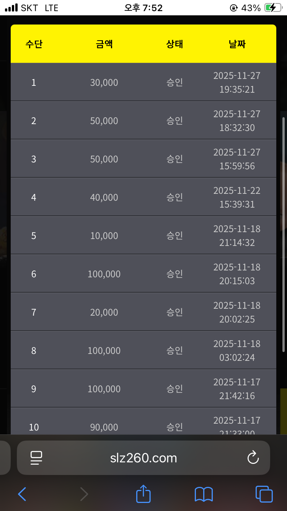
Task: Tap row number 9
Action: pos(34,389)
